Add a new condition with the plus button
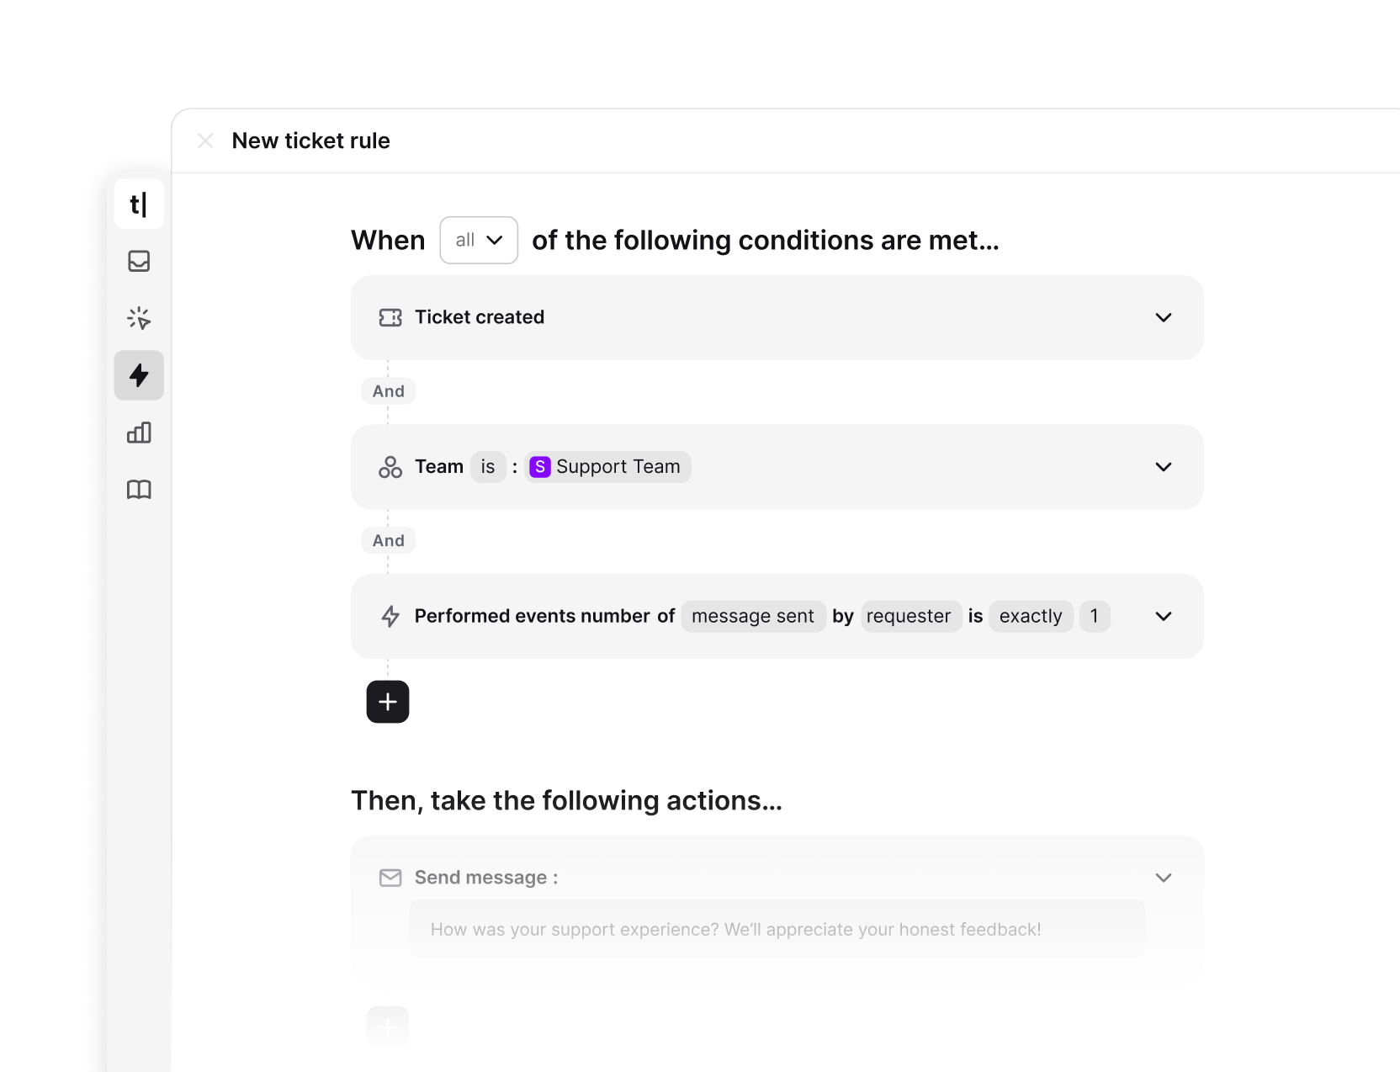This screenshot has width=1400, height=1072. pos(388,701)
